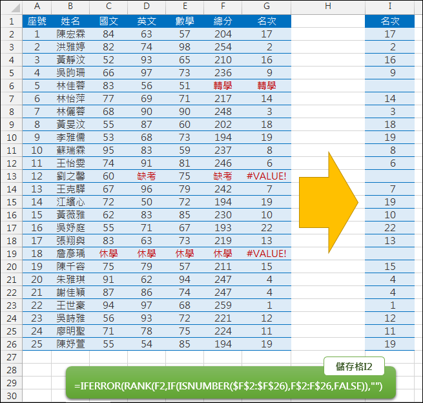The height and width of the screenshot is (403, 423).
Task: Select the name cell 王克驊
Action: (x=70, y=189)
